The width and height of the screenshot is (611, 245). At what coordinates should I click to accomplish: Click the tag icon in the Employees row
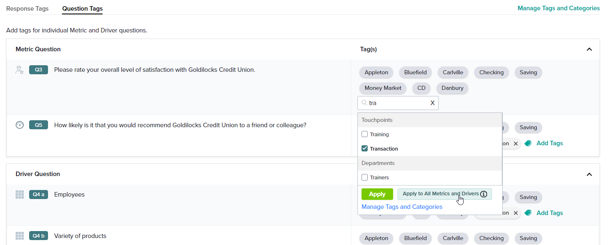coord(528,213)
